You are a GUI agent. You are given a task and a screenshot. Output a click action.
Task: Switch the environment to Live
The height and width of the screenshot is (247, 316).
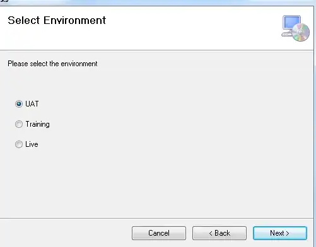(19, 144)
